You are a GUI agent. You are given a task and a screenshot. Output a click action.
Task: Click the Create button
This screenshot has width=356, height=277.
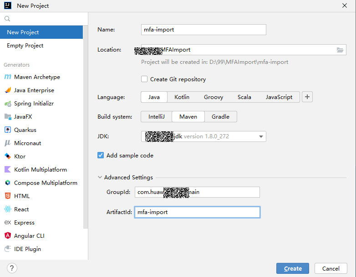pos(292,268)
